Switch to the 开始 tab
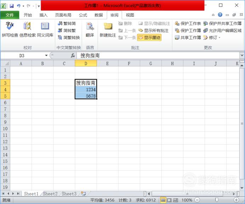 click(x=28, y=15)
